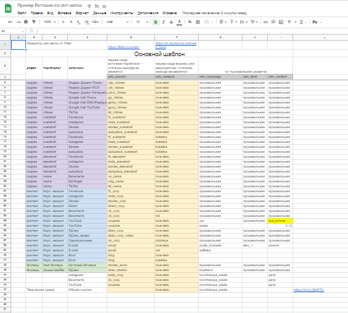Open the Данные menu
The height and width of the screenshot is (313, 348).
tap(99, 13)
